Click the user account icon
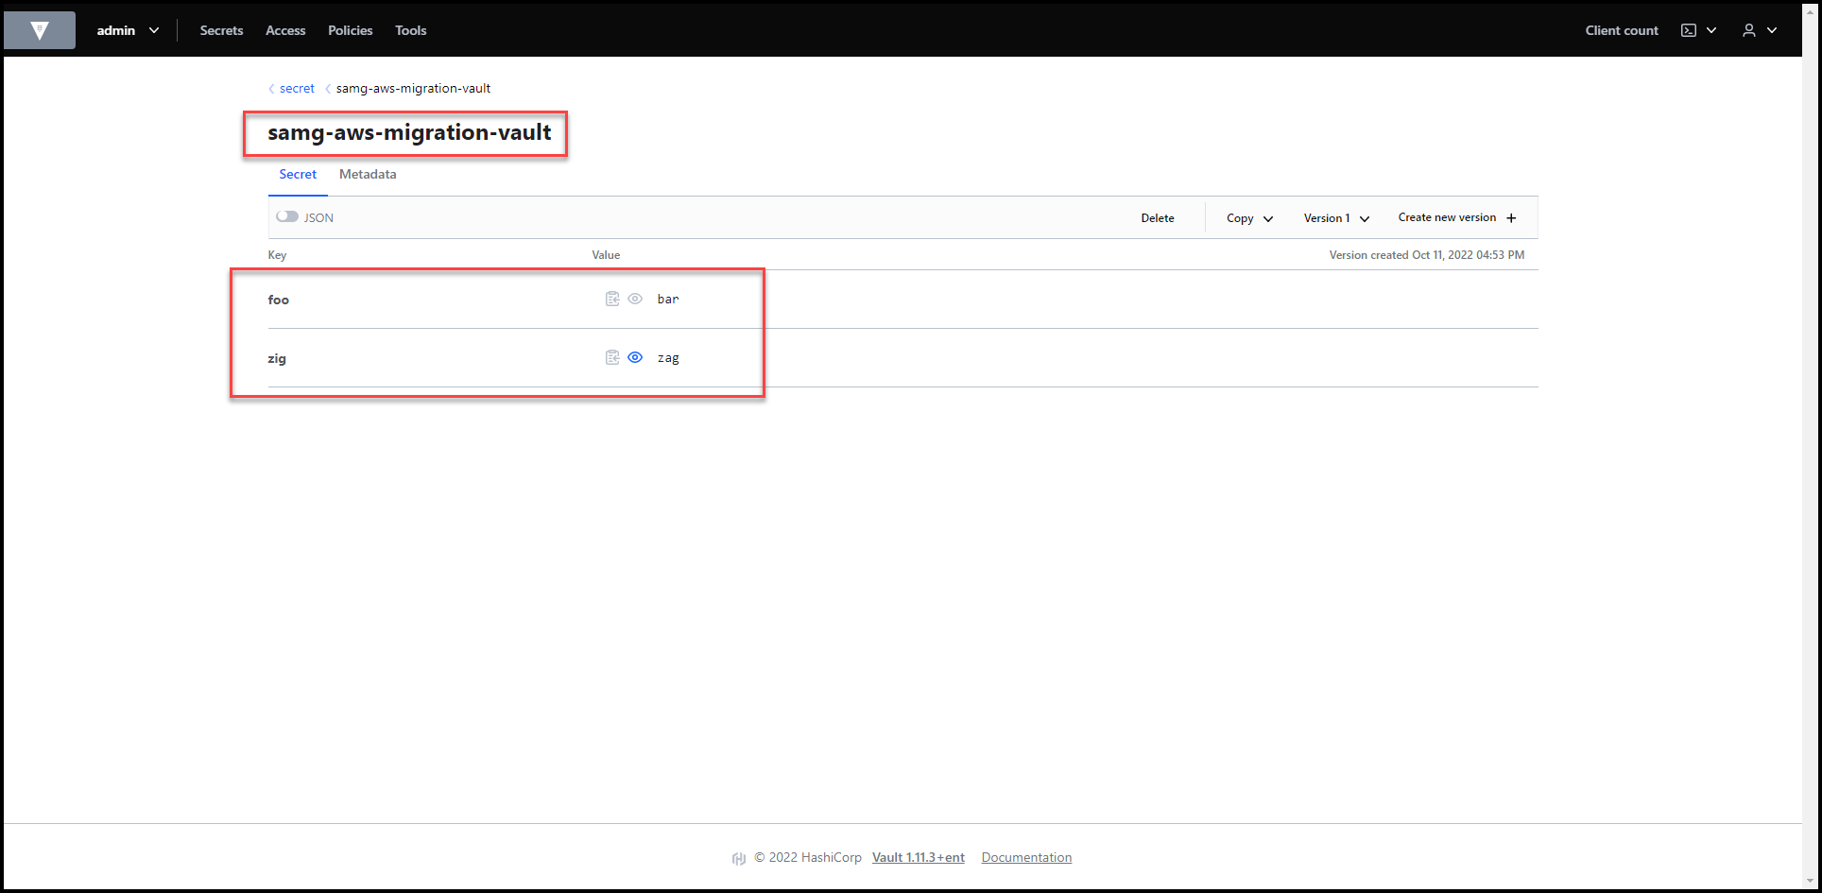The width and height of the screenshot is (1822, 893). pyautogui.click(x=1747, y=29)
